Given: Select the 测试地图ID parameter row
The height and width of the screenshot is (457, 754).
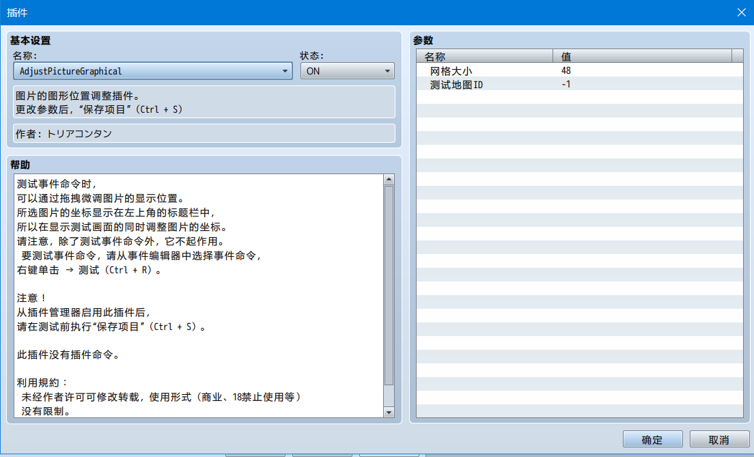Looking at the screenshot, I should [579, 84].
